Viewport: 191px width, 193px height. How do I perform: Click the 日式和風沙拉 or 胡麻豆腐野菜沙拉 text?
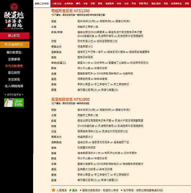click(97, 41)
